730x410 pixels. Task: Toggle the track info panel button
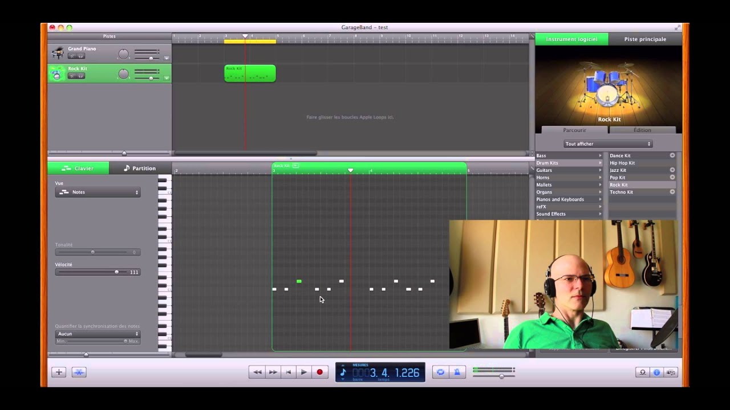pyautogui.click(x=656, y=372)
